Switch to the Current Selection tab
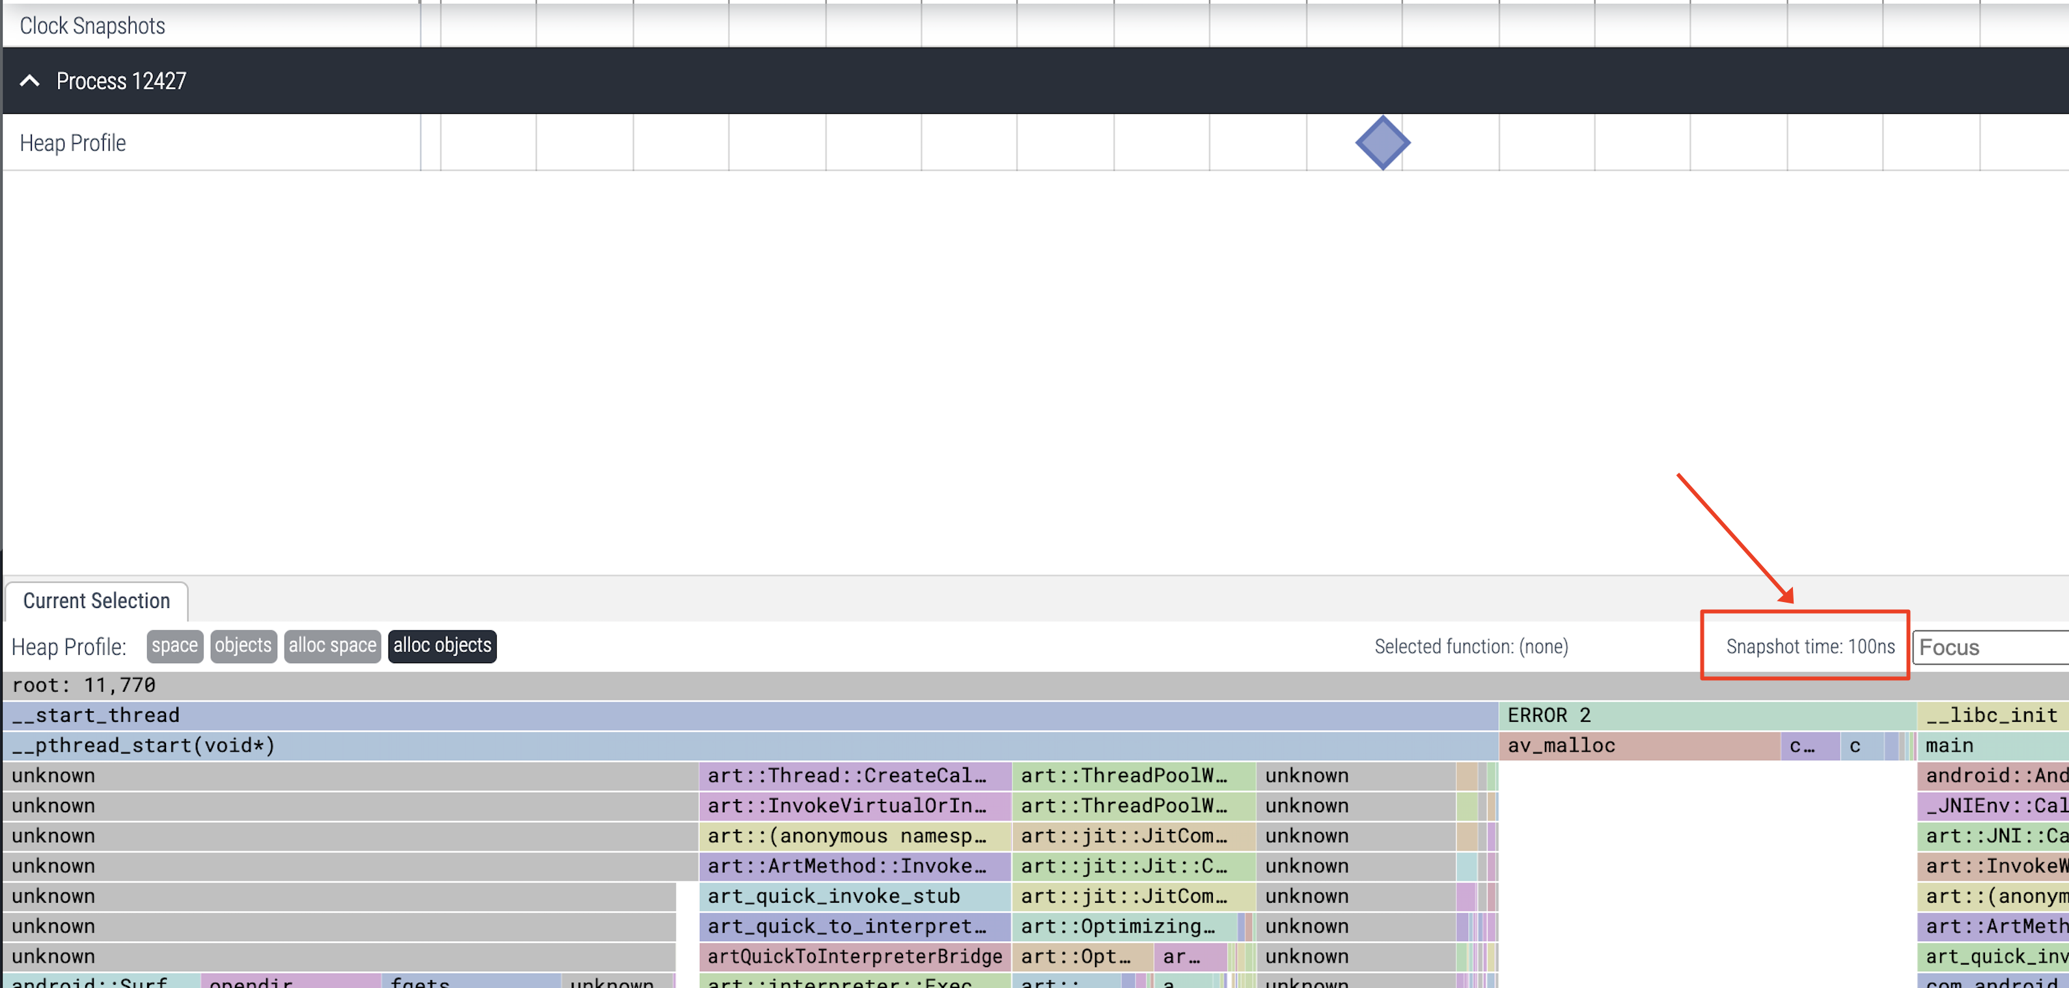 (96, 600)
